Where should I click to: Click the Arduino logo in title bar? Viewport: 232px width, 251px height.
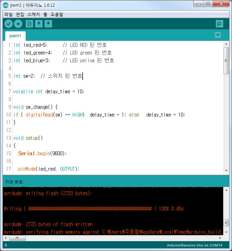[x=6, y=5]
